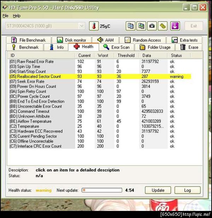Click the Threshold column header
Screen dimensions: 212x218
coord(126,55)
